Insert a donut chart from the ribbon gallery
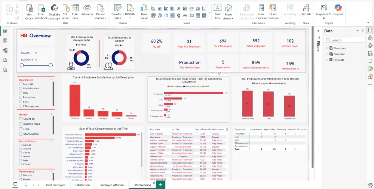 coord(166,15)
